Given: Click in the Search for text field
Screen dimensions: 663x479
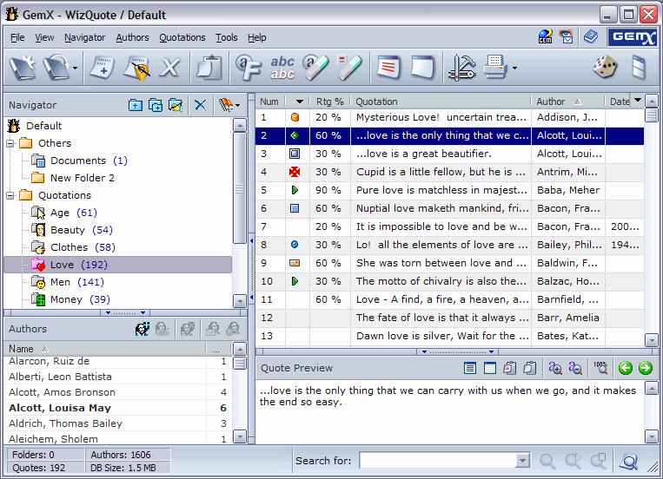Looking at the screenshot, I should click(x=438, y=461).
